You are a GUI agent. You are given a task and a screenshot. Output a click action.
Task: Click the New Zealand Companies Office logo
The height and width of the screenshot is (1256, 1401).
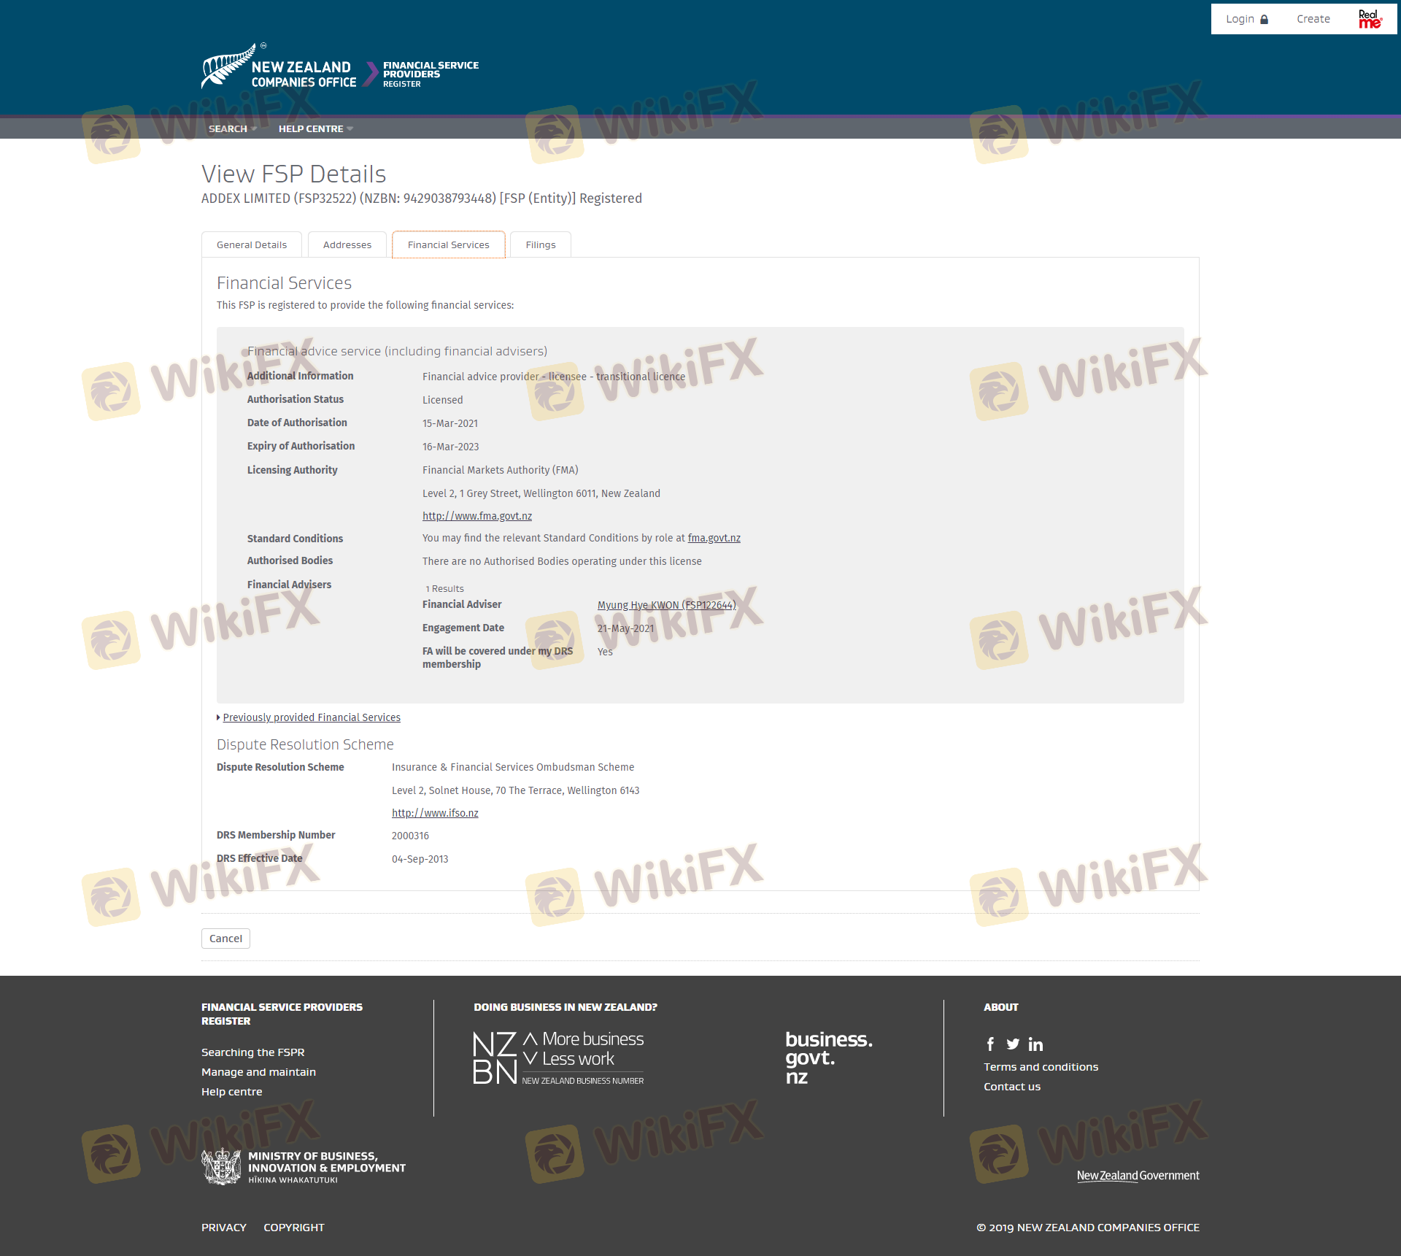[279, 67]
